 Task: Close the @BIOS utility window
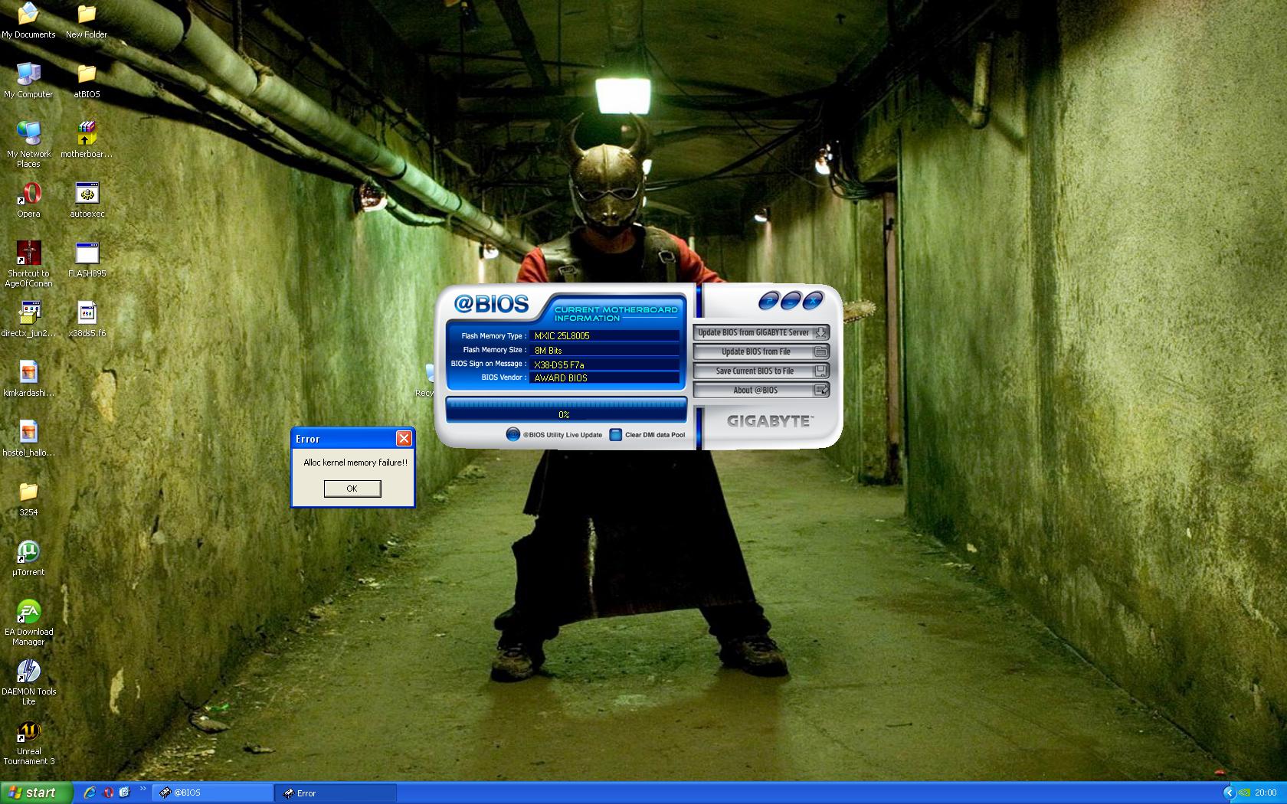[x=813, y=301]
